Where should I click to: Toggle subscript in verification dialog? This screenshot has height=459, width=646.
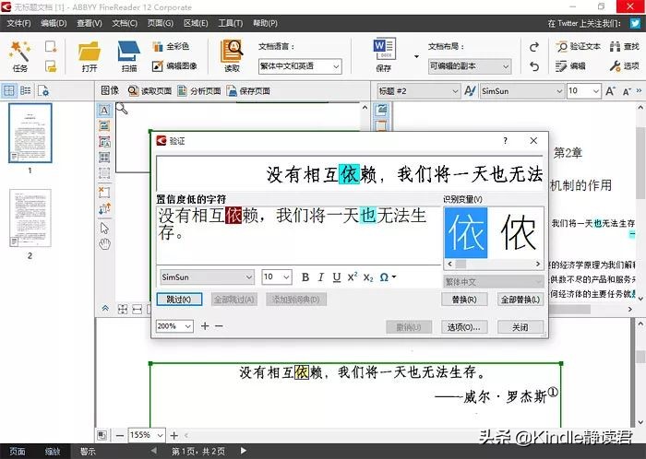[368, 277]
